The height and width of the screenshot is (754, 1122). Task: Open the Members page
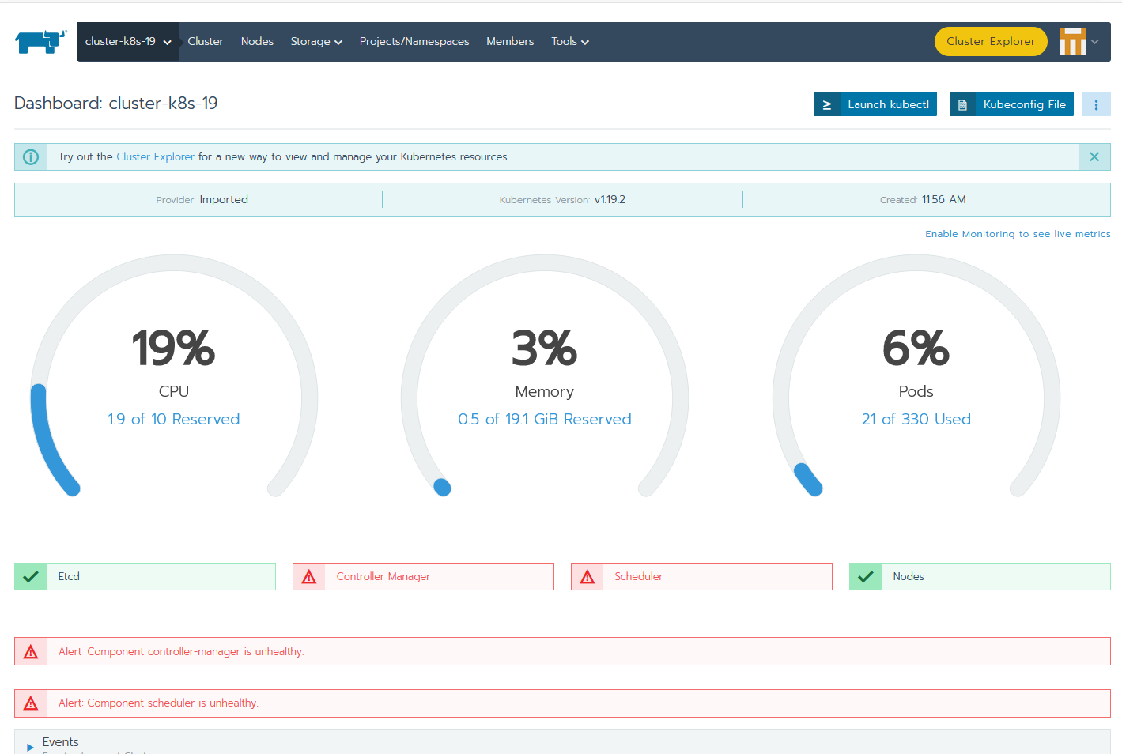[510, 42]
